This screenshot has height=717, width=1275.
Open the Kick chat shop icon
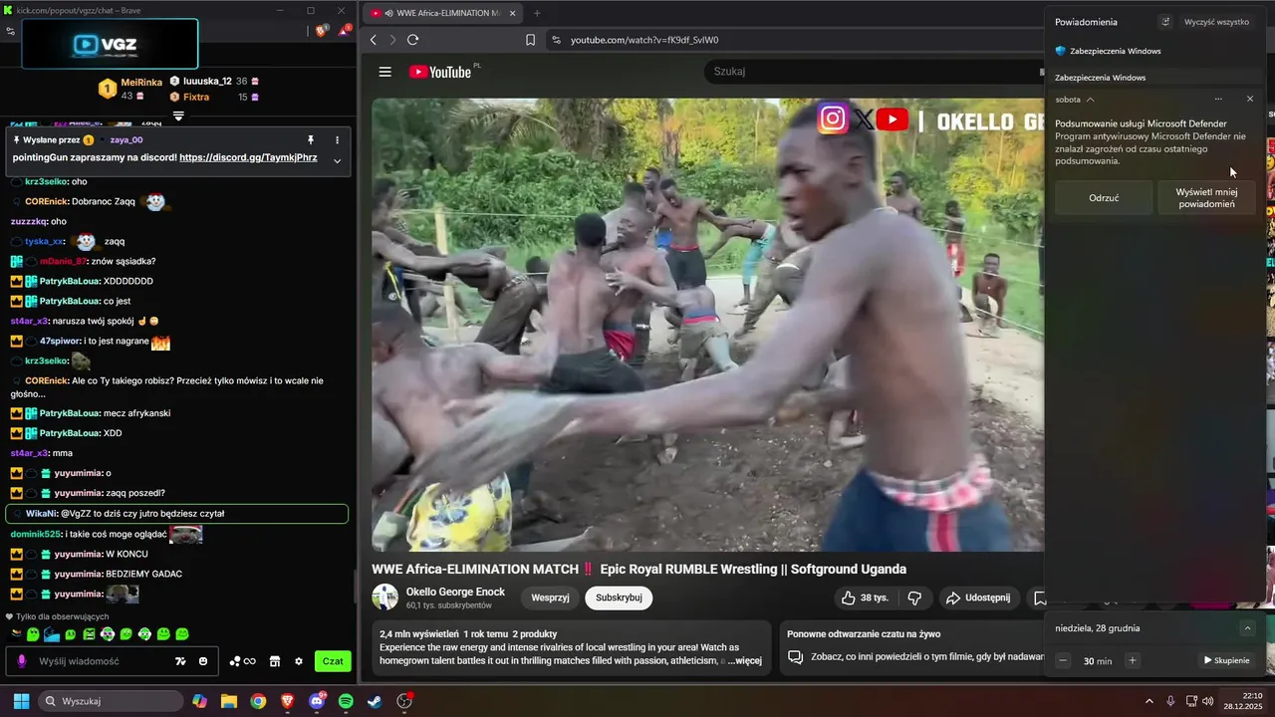274,661
